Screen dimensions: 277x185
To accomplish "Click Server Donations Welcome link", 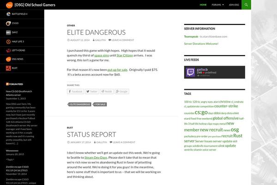I will tap(201, 44).
